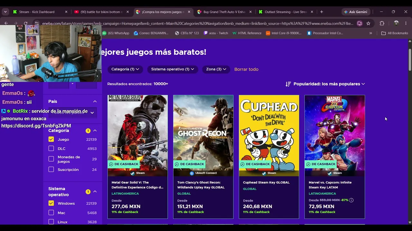The height and width of the screenshot is (231, 412).
Task: Open the All Bookmarks folder
Action: point(395,33)
